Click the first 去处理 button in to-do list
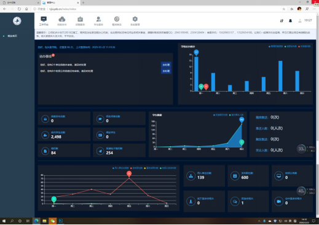 (166, 65)
